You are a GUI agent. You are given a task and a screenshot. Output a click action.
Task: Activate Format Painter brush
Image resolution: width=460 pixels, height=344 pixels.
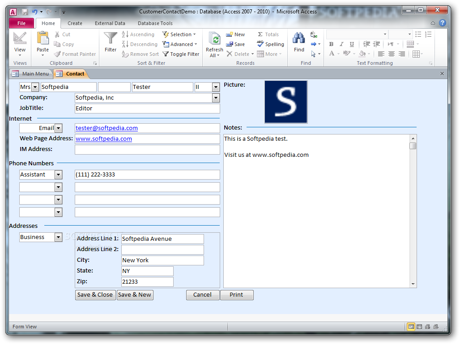[x=75, y=54]
